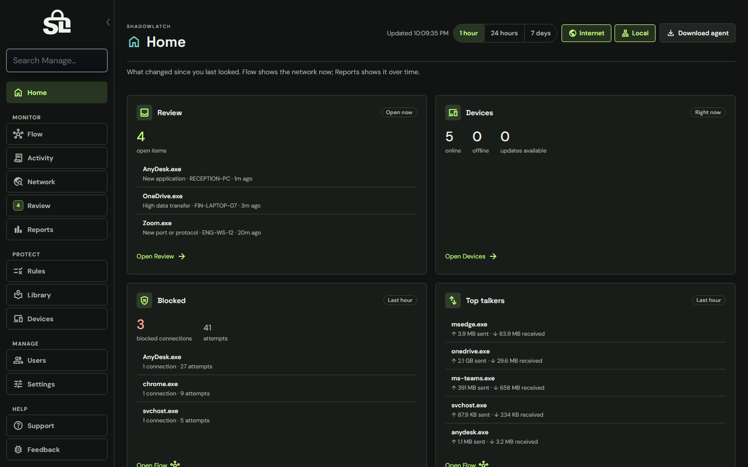Open onedrive.exe top talker row
748x467 pixels.
585,356
